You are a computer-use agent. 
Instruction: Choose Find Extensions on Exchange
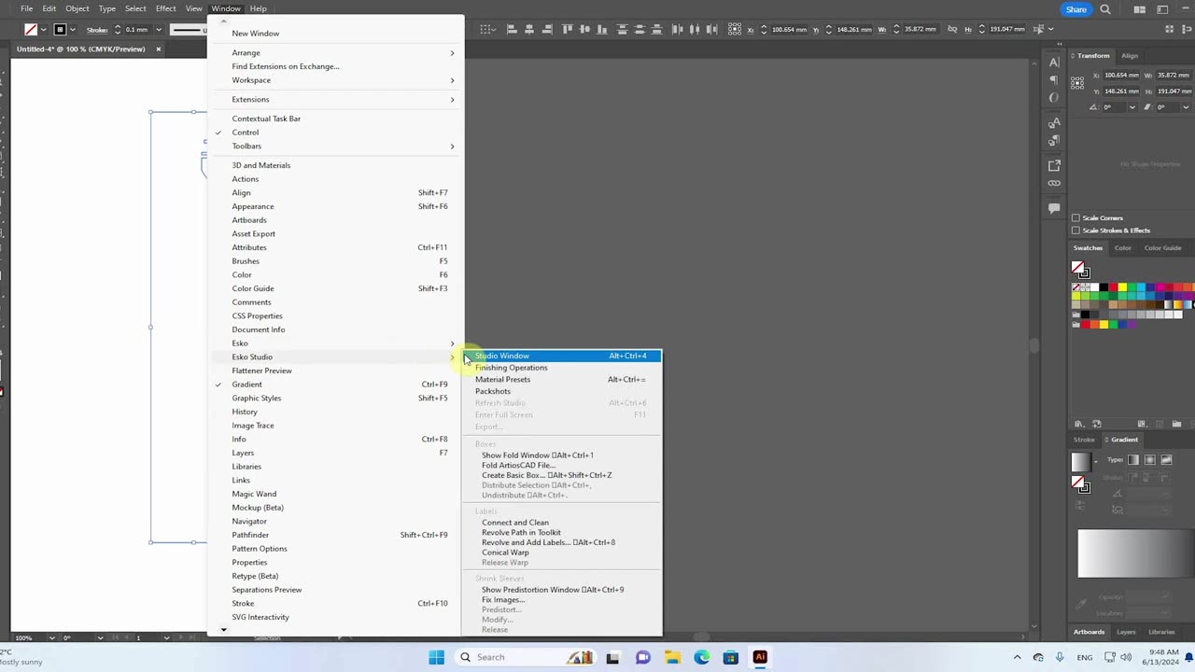[x=336, y=66]
